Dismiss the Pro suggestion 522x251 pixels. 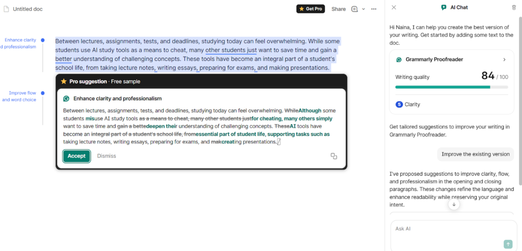107,156
